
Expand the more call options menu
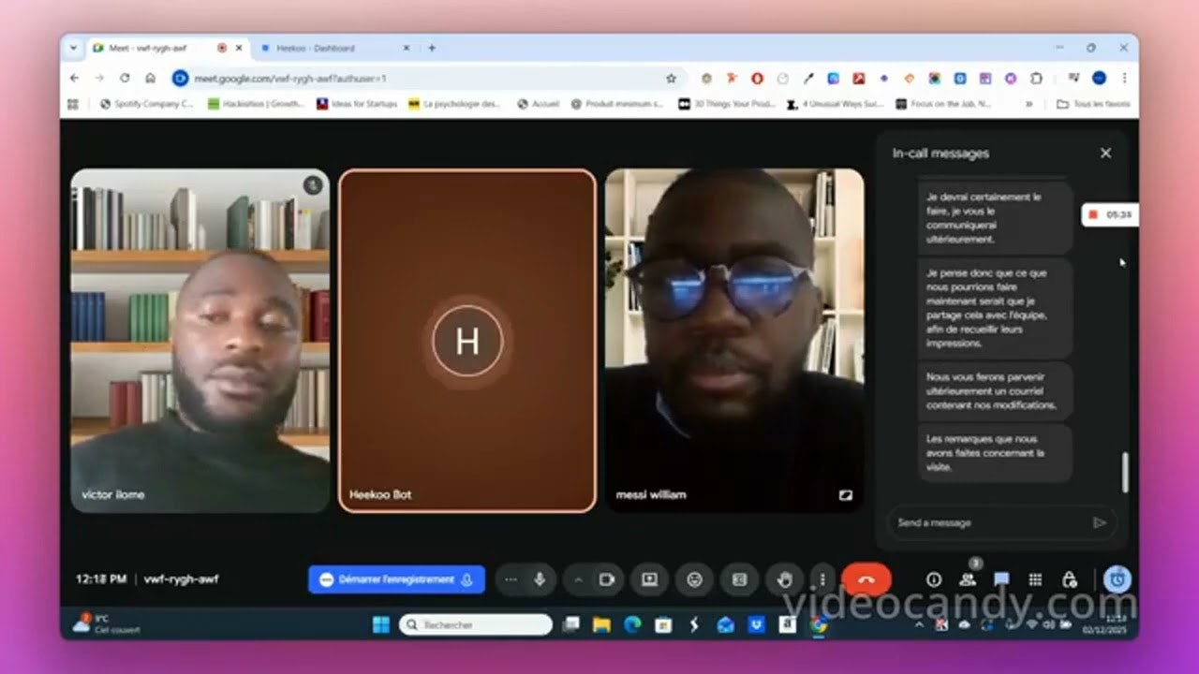pyautogui.click(x=822, y=579)
